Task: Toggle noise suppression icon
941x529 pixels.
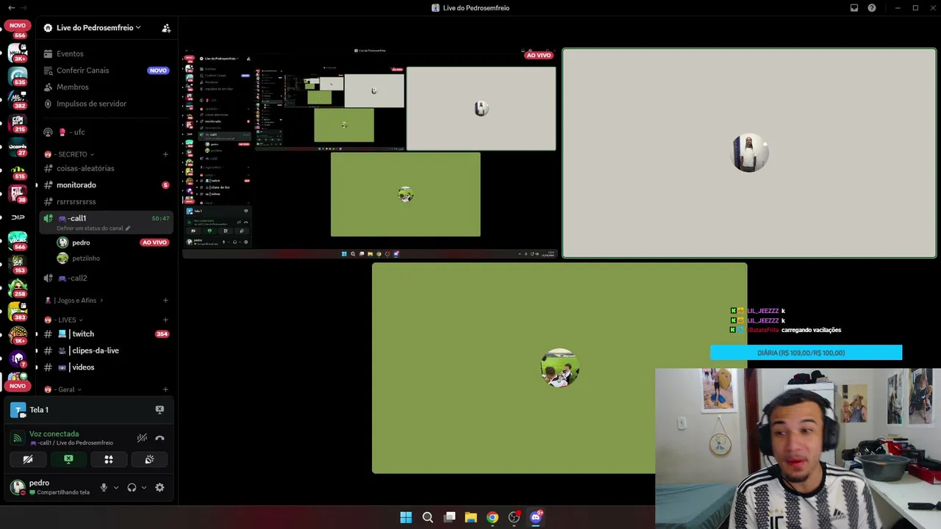Action: 142,438
